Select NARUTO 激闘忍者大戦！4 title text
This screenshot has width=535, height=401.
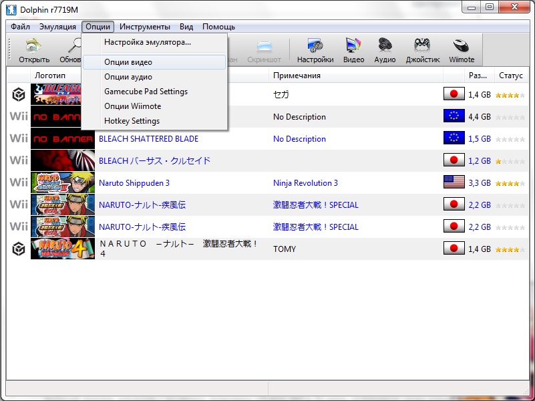click(178, 249)
